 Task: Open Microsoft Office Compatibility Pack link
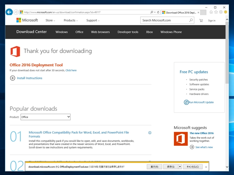click(79, 134)
